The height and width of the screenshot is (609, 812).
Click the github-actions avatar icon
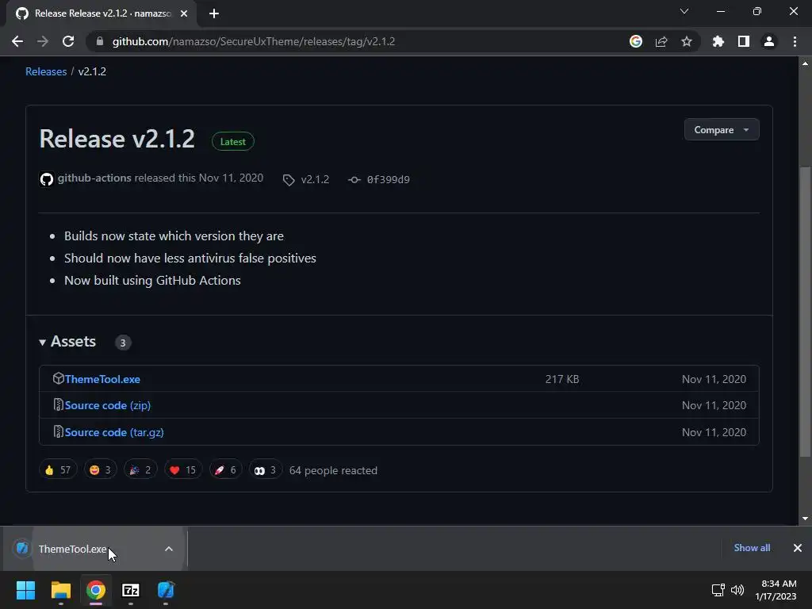[x=47, y=179]
